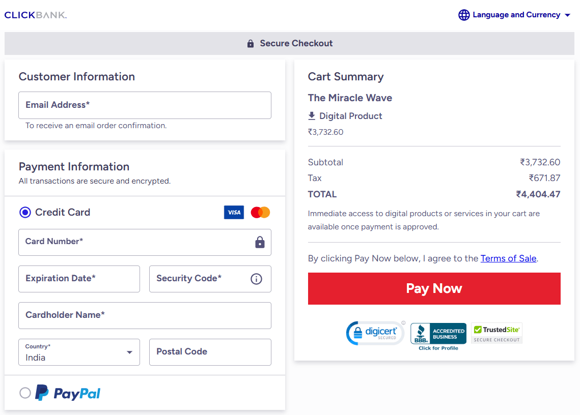Click the Postal Code input
Viewport: 580px width, 415px height.
tap(210, 352)
